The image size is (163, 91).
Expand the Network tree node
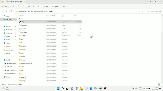point(2,77)
